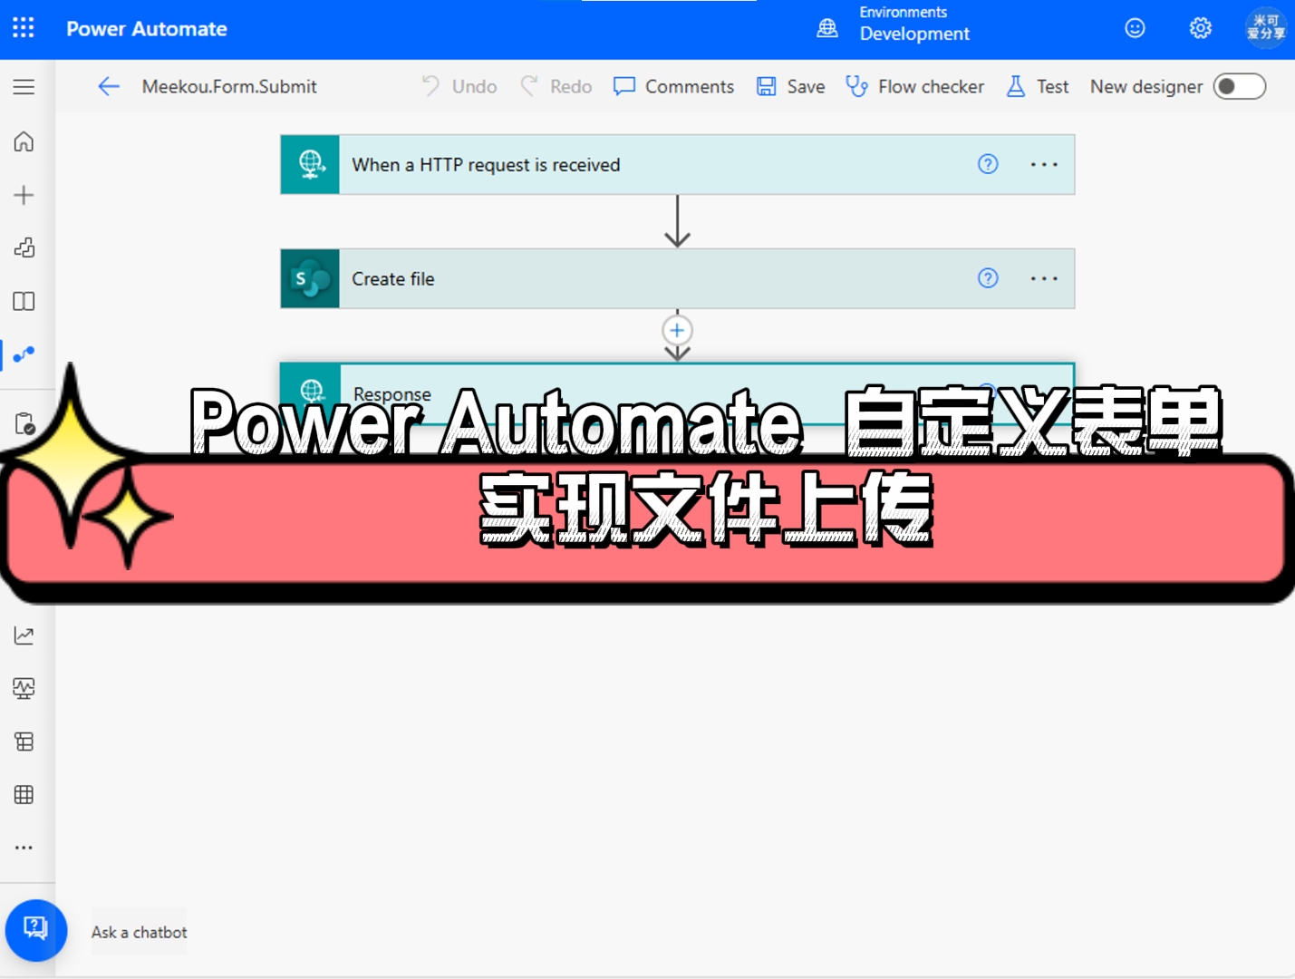The height and width of the screenshot is (979, 1295).
Task: Open the Comments panel
Action: tap(673, 86)
